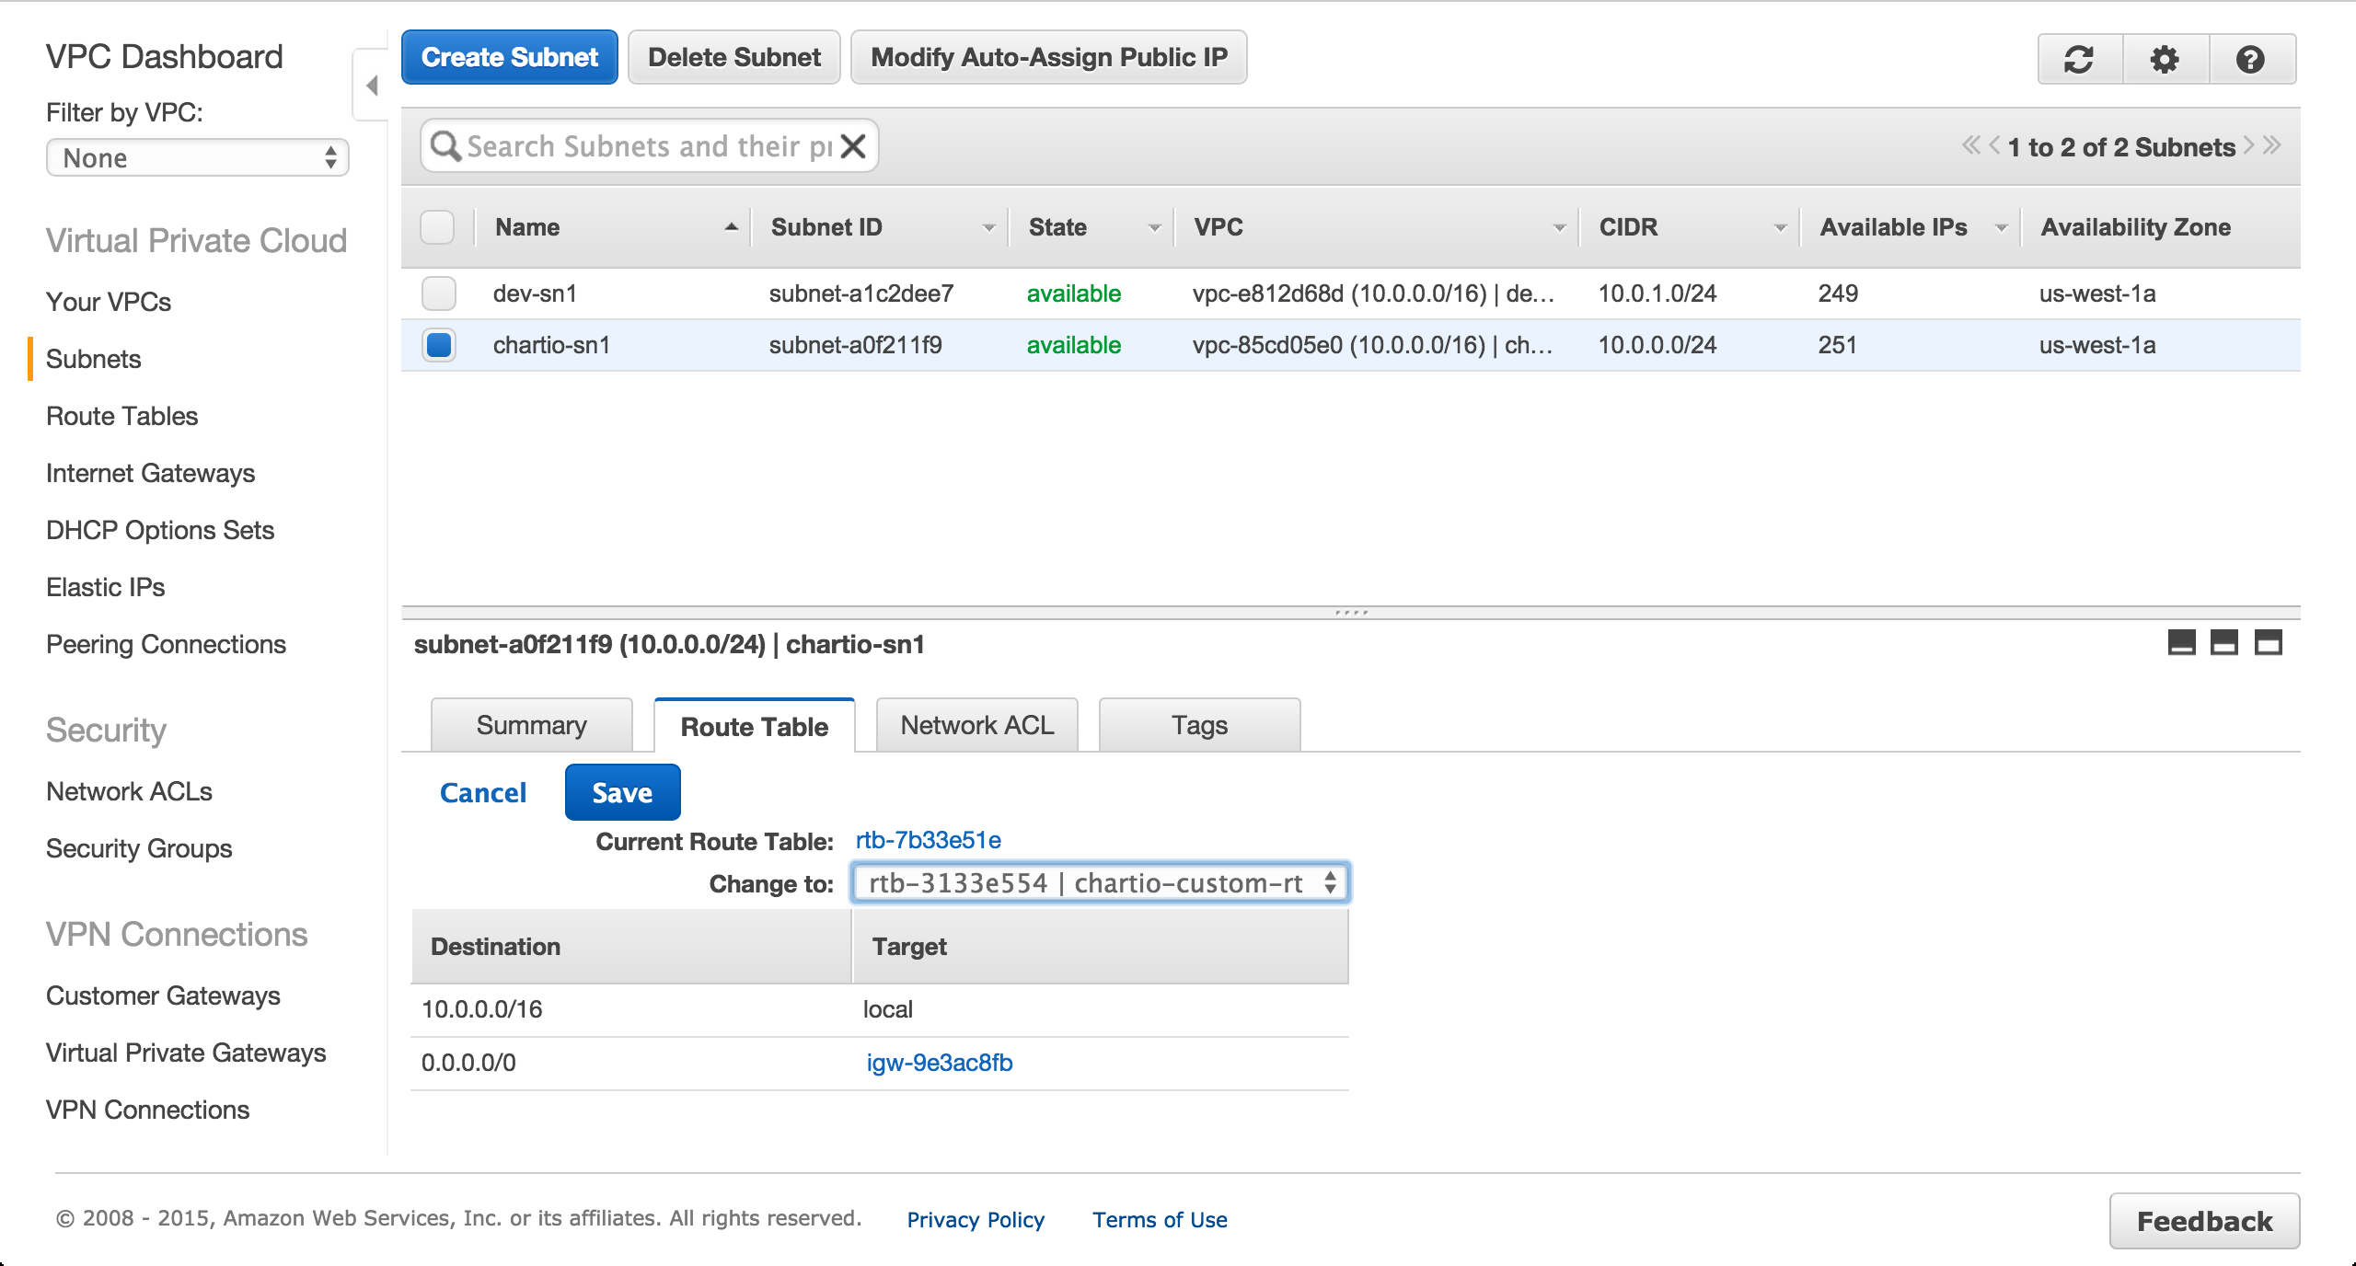
Task: Maximize details pane icon
Action: (x=2268, y=643)
